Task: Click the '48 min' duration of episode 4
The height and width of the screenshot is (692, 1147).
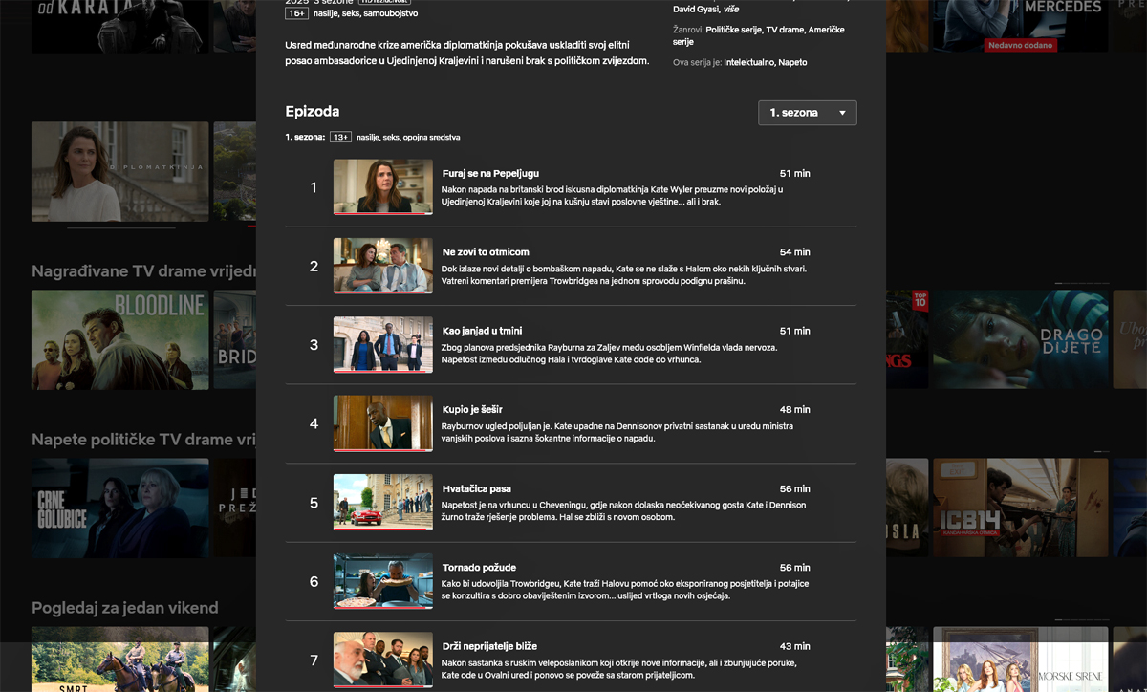Action: 794,409
